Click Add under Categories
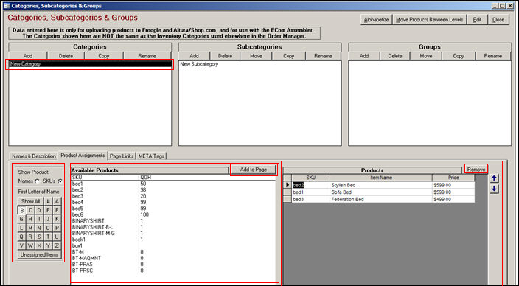Screen dimensions: 519x286 point(28,56)
